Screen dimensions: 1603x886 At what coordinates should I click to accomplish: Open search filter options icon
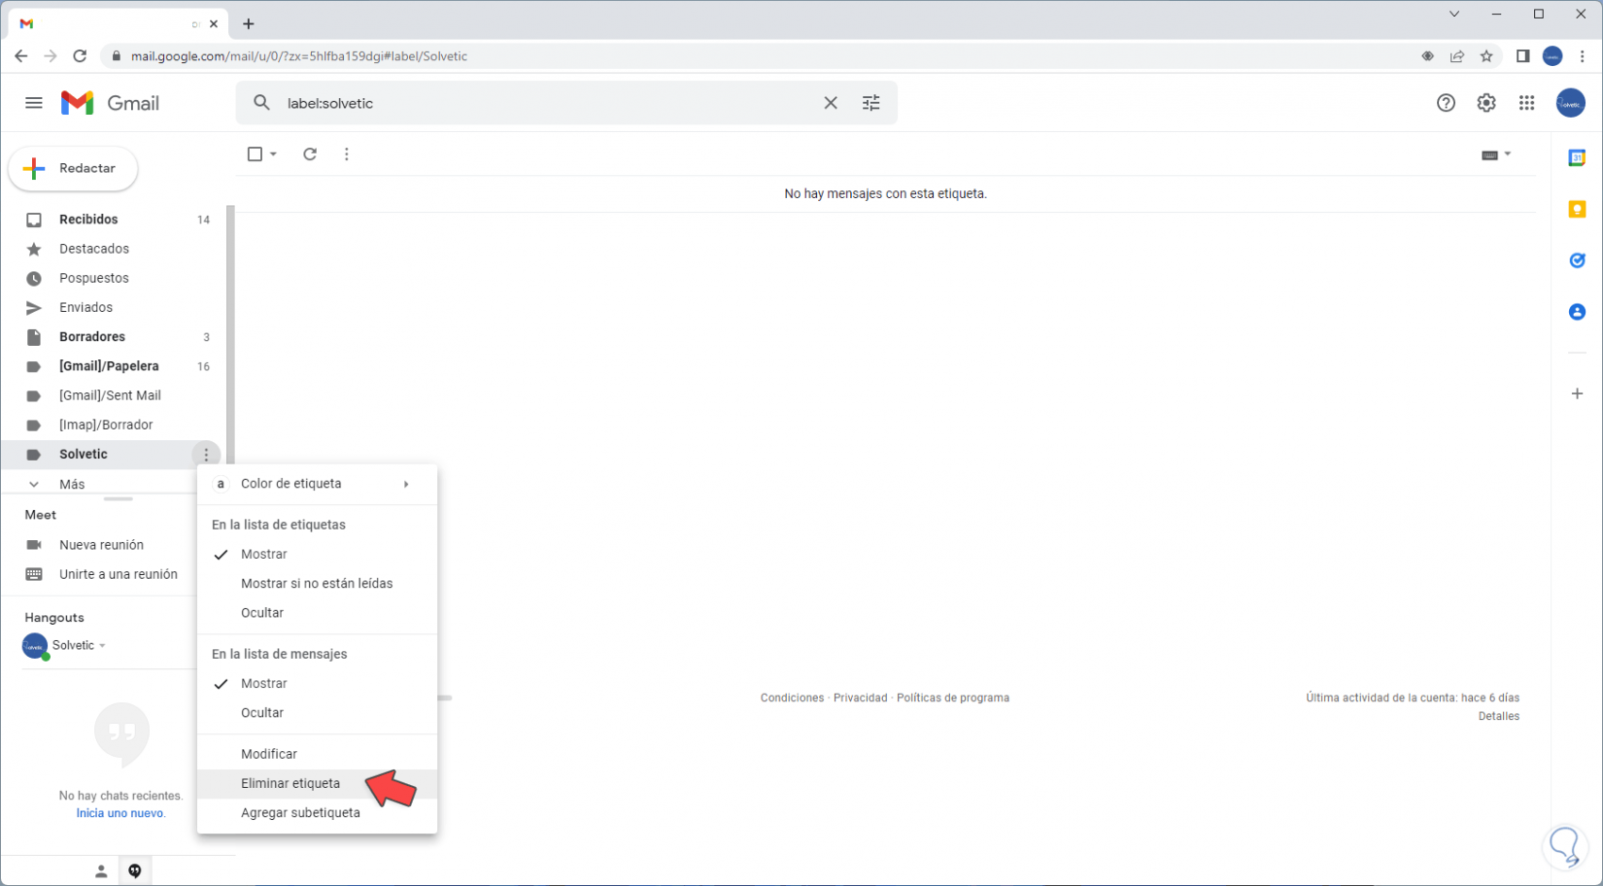point(871,103)
